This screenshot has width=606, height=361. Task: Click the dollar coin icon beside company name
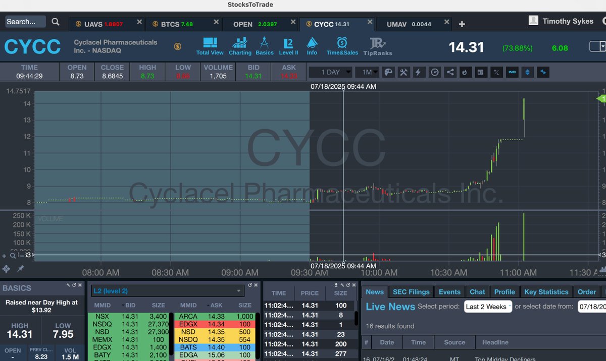point(177,46)
